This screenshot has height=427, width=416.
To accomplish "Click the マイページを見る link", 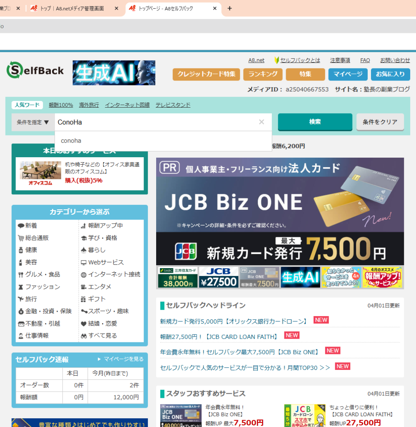I will pos(121,359).
